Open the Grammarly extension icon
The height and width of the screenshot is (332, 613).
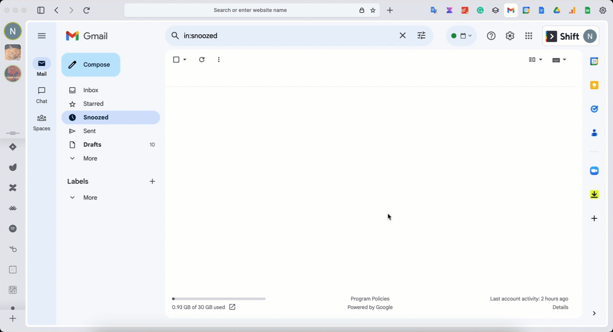[x=480, y=10]
